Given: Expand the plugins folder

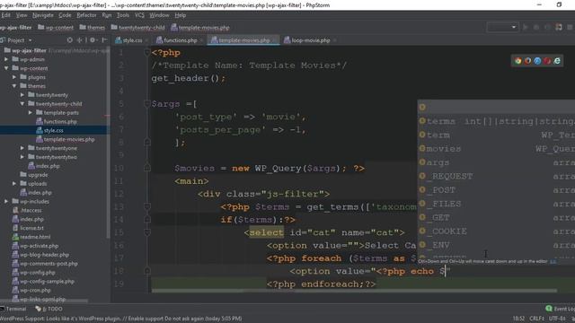Looking at the screenshot, I should [14, 77].
